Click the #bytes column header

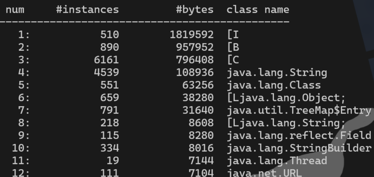pyautogui.click(x=195, y=10)
